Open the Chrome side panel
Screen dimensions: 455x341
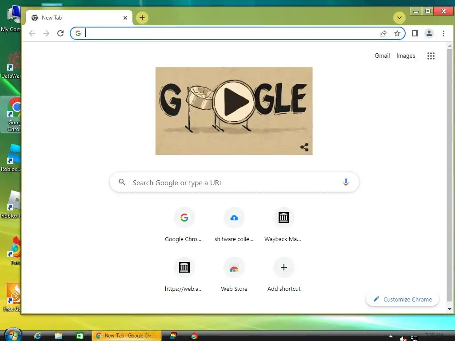click(415, 33)
